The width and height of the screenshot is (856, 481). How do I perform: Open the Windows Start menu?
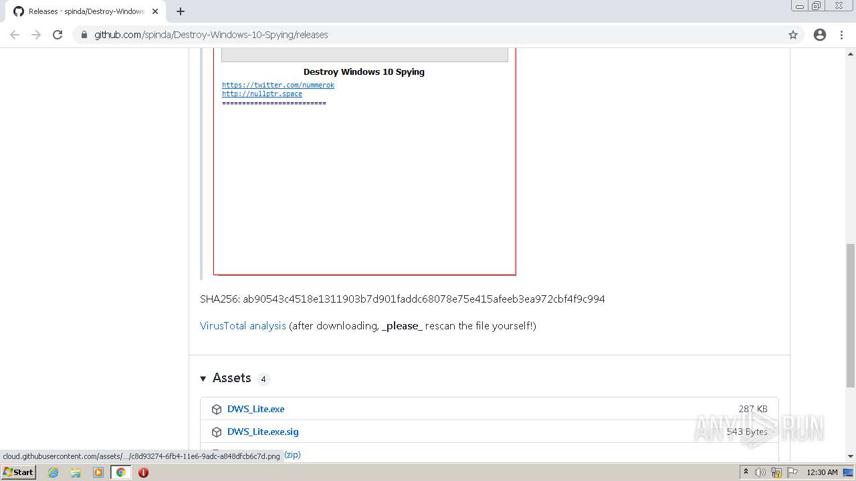click(x=19, y=472)
